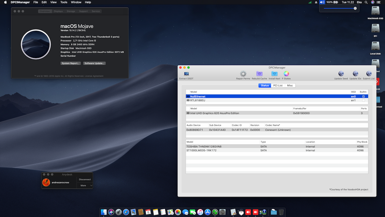Click the Submit List globe icon
Viewport: 385px width, 217px height.
coord(369,74)
